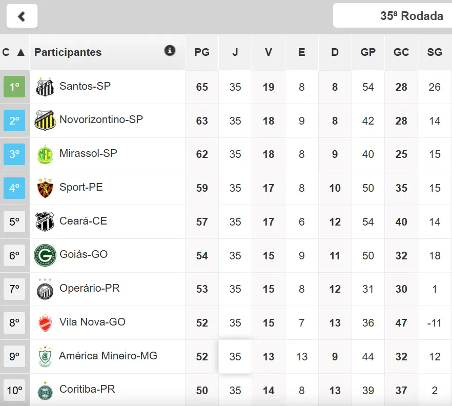This screenshot has width=452, height=406.
Task: Click the Vila Nova-GO team crest
Action: click(45, 323)
